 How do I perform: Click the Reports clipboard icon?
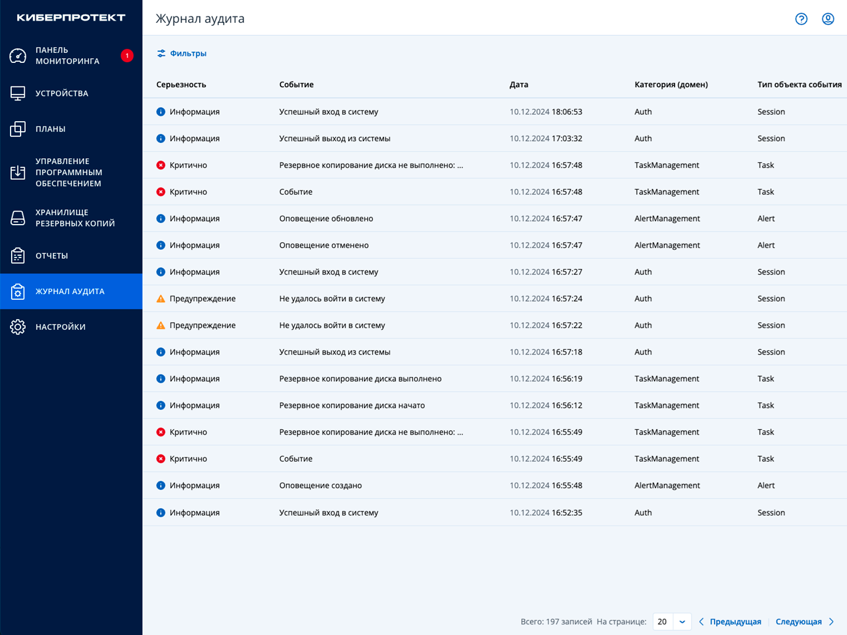[x=18, y=256]
